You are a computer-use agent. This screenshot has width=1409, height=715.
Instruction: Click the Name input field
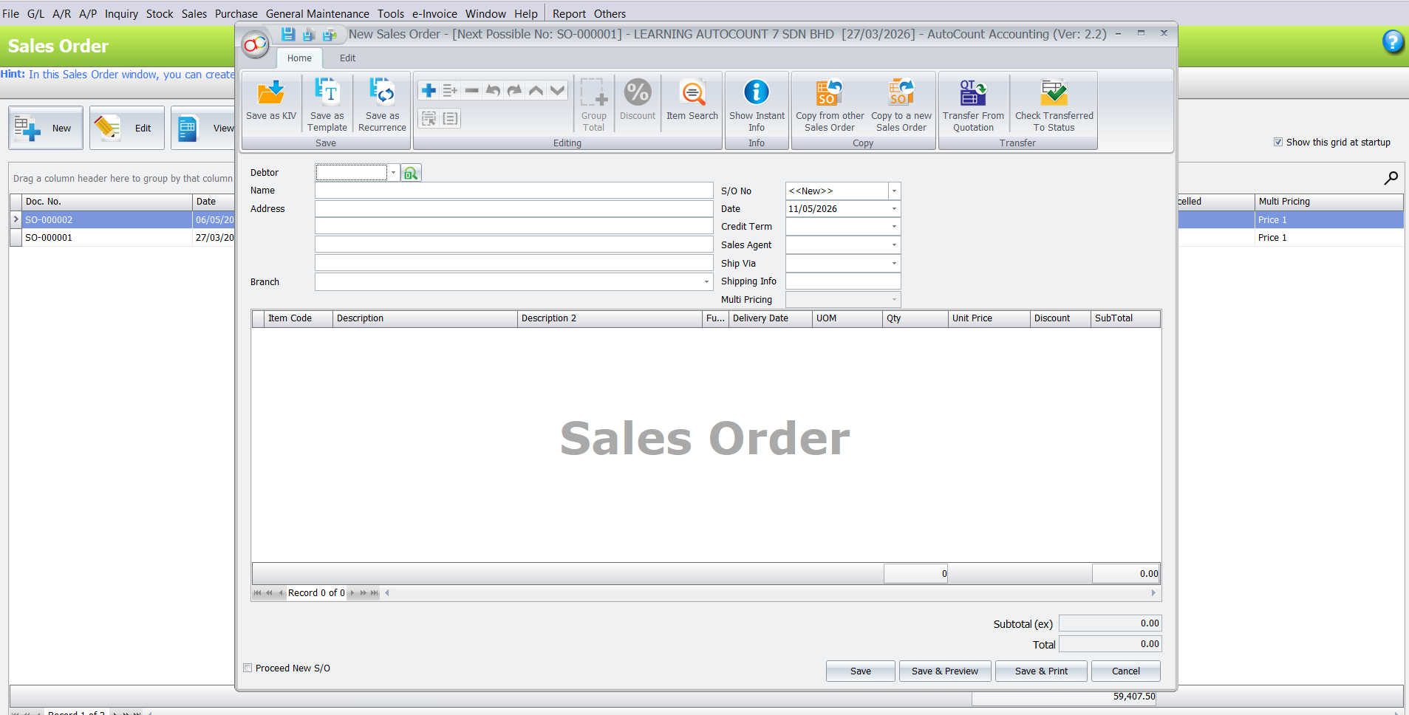tap(514, 191)
